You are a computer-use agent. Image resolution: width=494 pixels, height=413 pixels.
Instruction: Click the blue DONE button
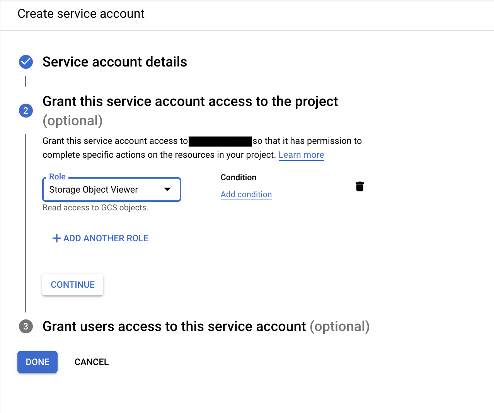pyautogui.click(x=37, y=362)
